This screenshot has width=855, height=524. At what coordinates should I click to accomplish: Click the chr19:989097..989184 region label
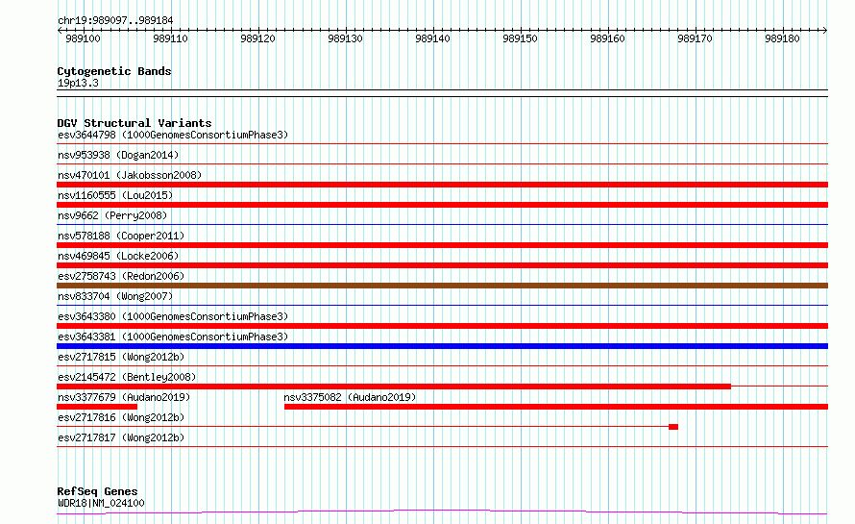click(115, 21)
